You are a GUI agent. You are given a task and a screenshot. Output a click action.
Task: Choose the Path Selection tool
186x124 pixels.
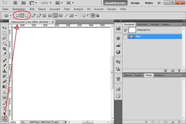tap(4, 114)
